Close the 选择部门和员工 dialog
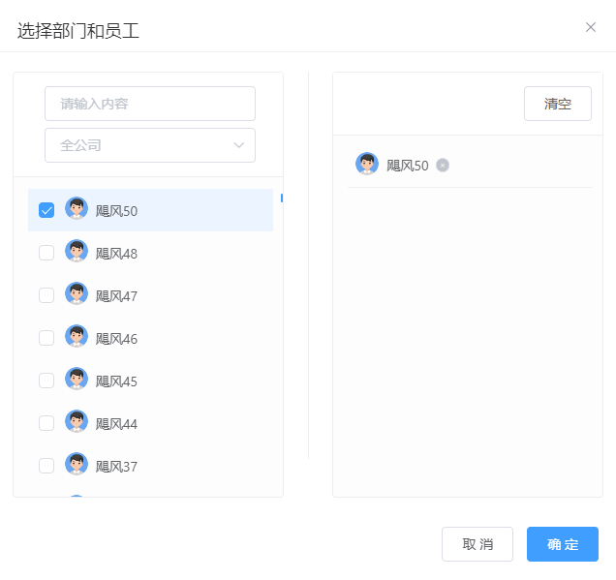This screenshot has width=616, height=580. 591,27
